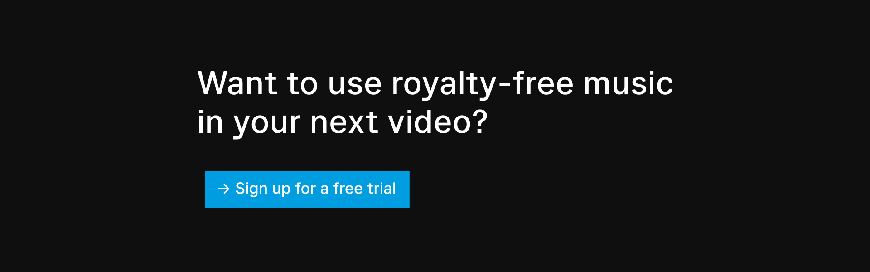Click the word "your" in the headline

click(267, 125)
